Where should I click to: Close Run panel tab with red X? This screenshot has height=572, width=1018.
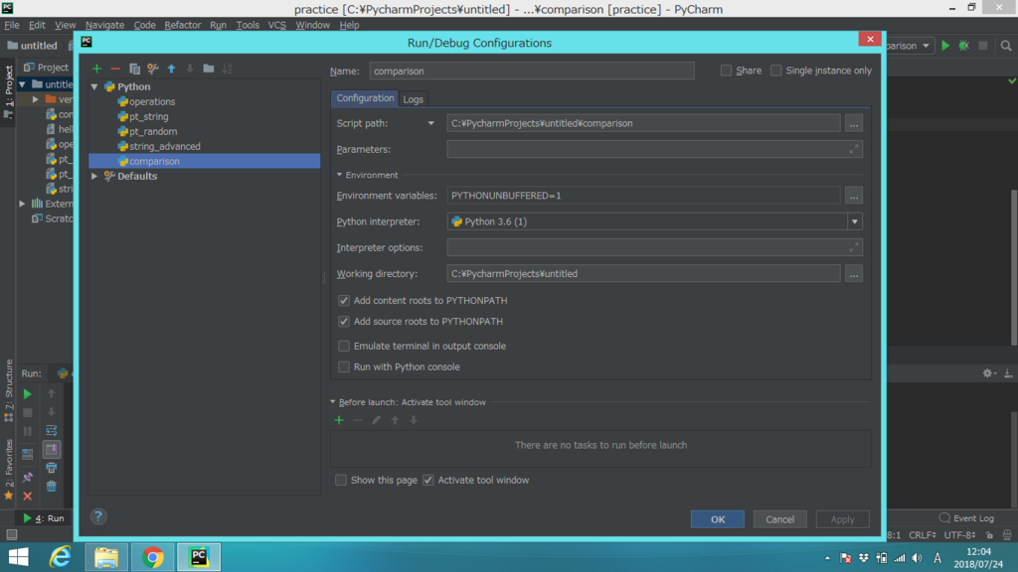click(27, 497)
